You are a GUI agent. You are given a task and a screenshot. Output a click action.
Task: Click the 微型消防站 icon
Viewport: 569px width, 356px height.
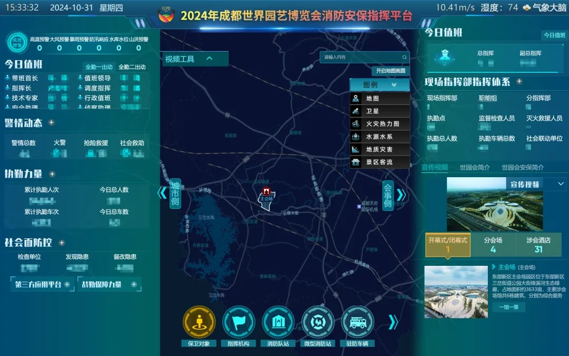tap(318, 322)
